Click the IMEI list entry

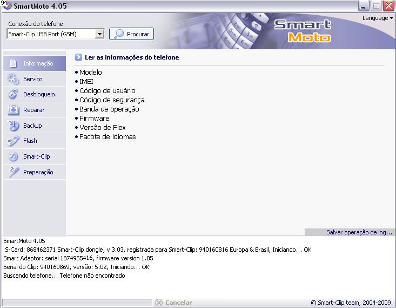pos(86,82)
